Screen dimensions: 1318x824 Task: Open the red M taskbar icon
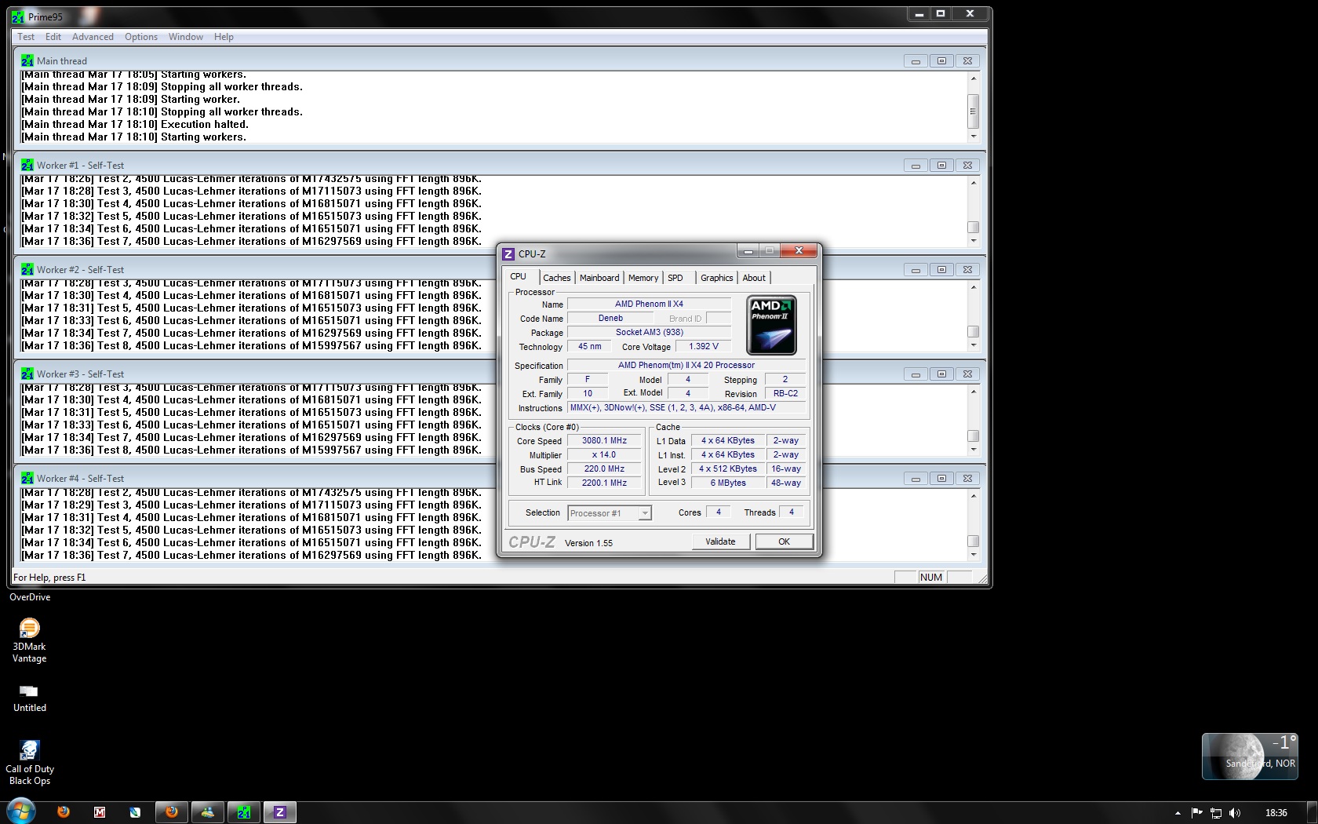(x=100, y=812)
